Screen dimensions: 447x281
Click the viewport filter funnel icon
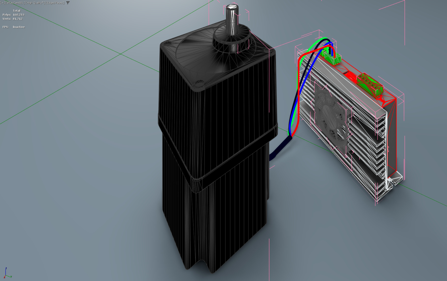(68, 3)
